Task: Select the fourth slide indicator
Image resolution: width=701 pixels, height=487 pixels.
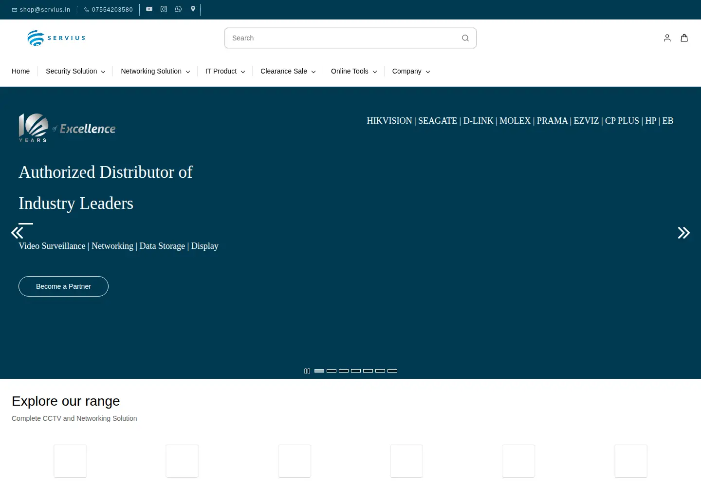Action: click(356, 371)
